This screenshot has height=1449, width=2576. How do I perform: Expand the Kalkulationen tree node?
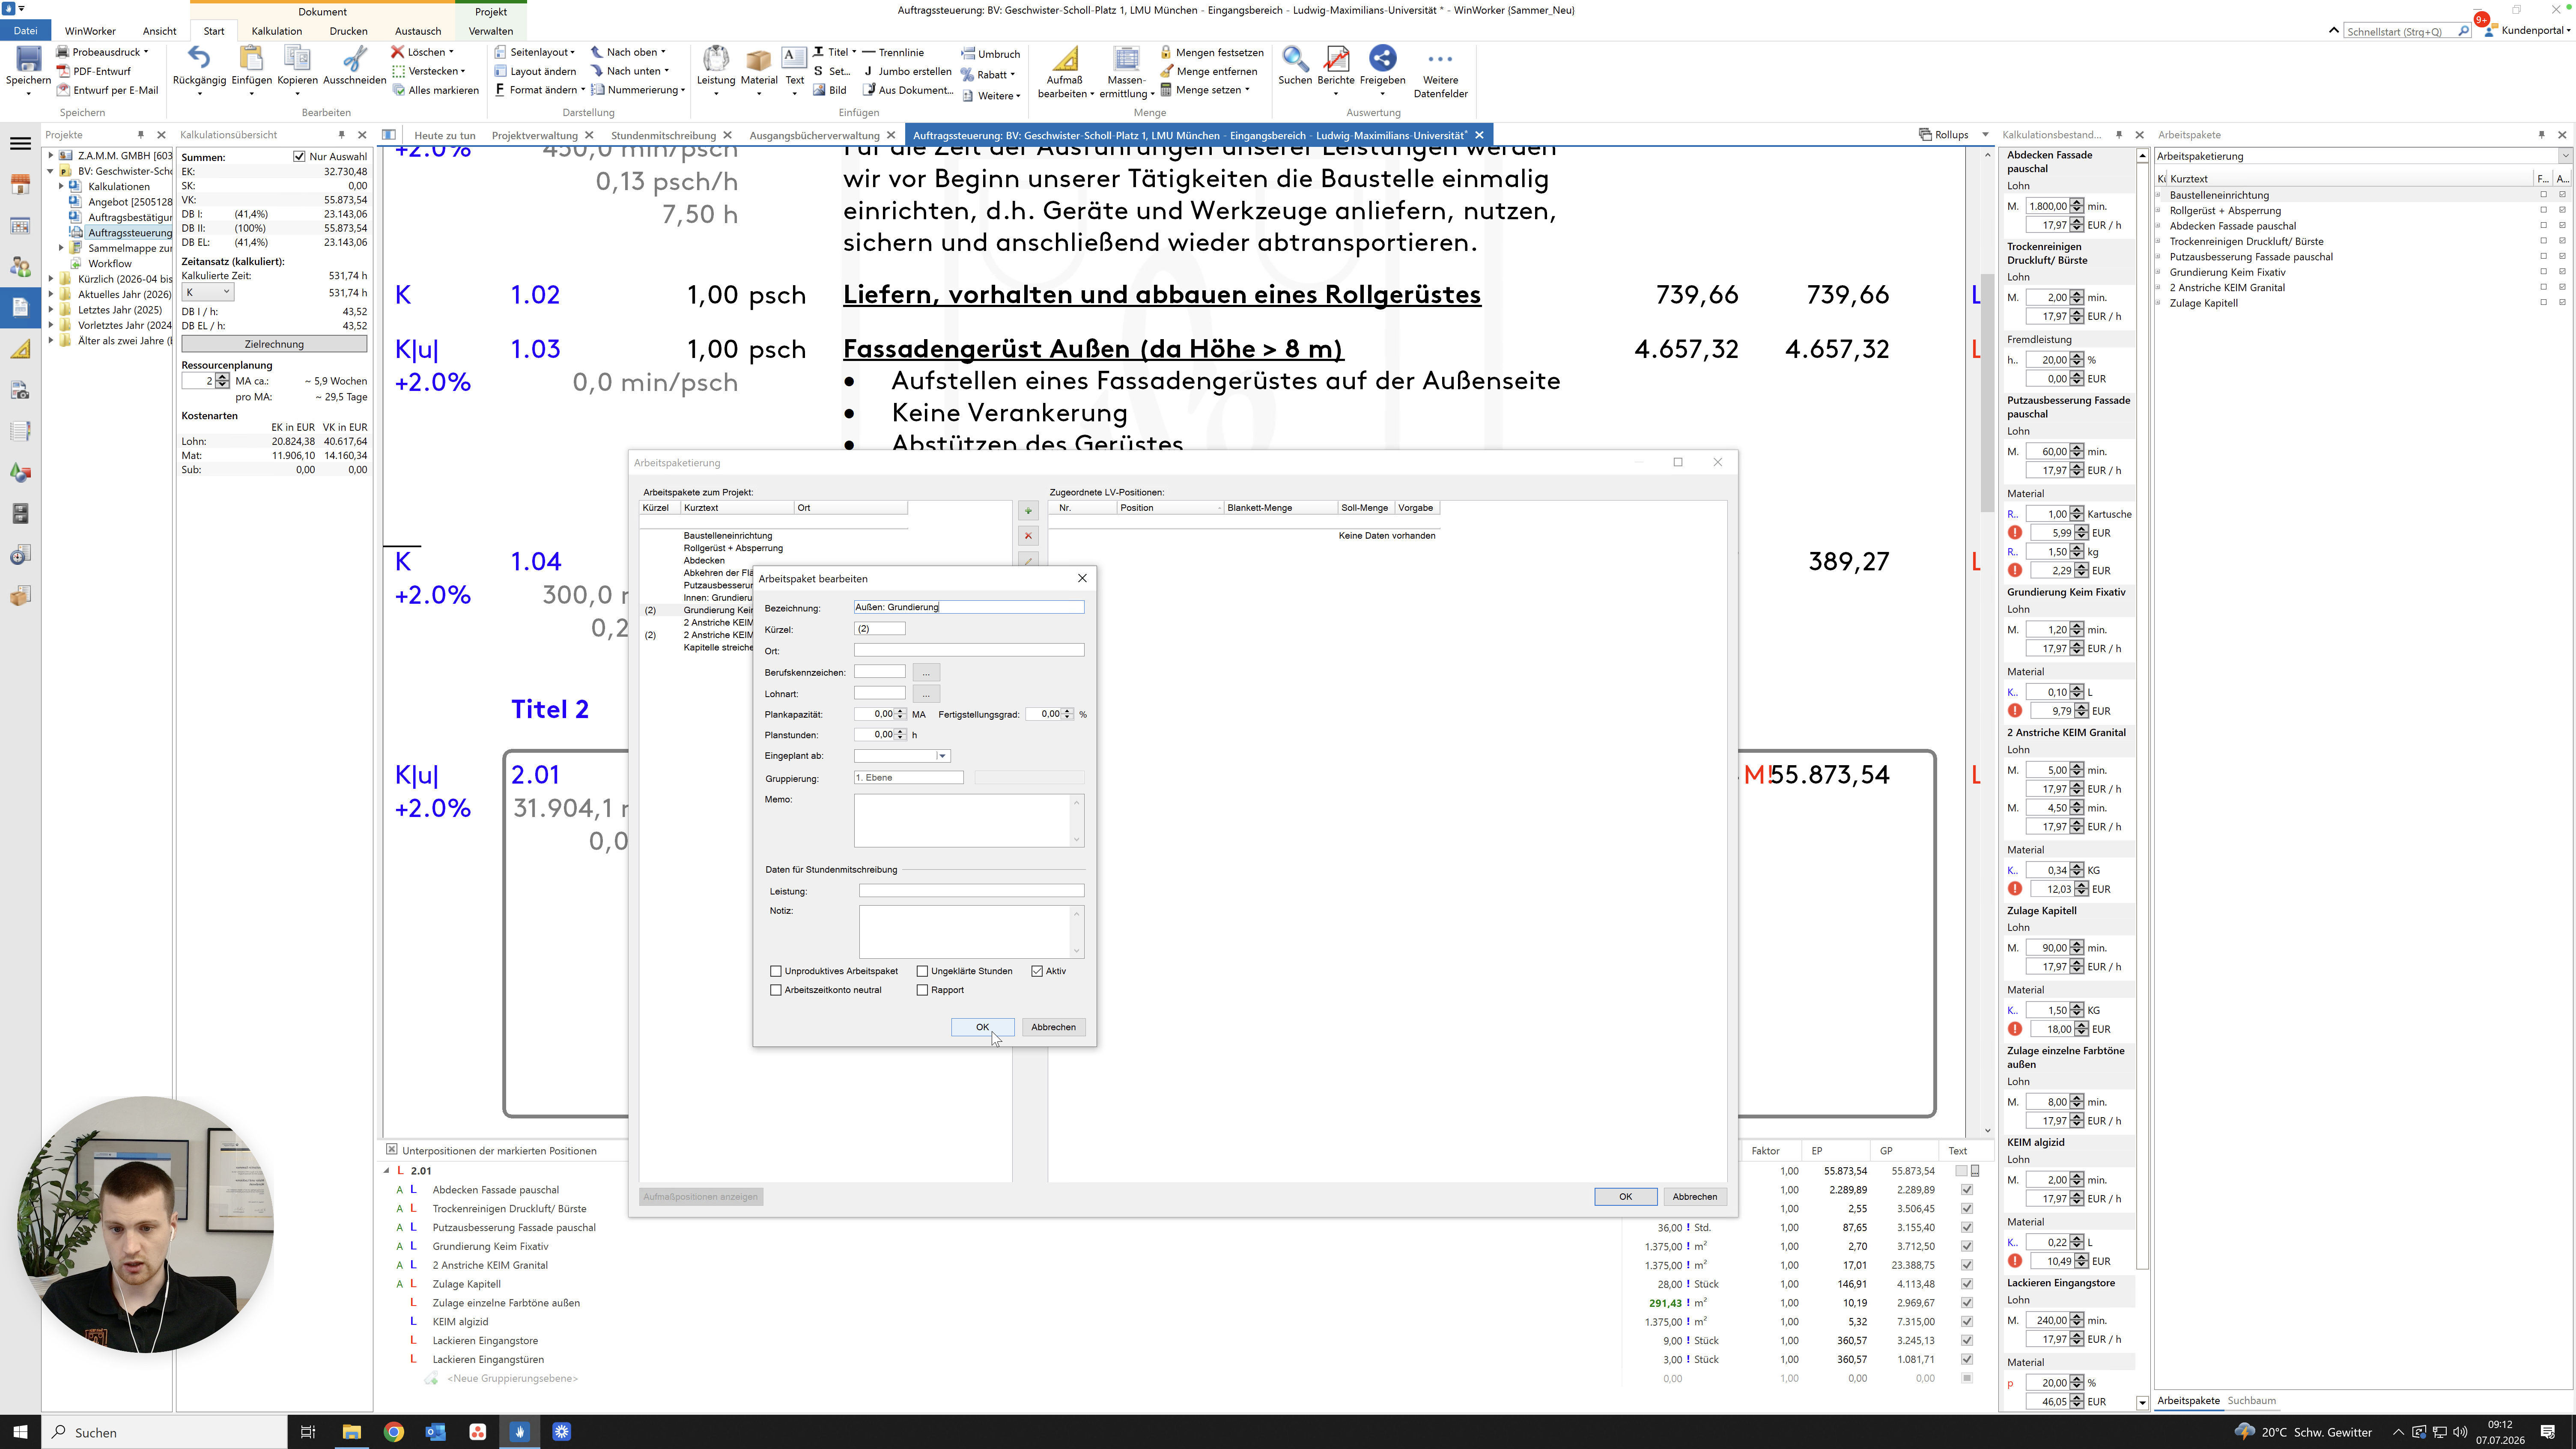click(x=61, y=186)
